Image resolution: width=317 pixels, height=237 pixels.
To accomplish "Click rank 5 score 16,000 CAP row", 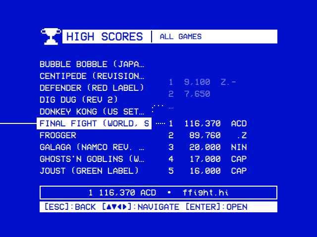I will 208,171.
